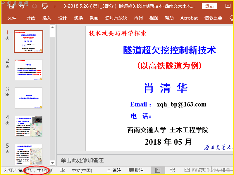The width and height of the screenshot is (234, 175).
Task: Click the greyed redo icon in the title bar
Action: (35, 6)
